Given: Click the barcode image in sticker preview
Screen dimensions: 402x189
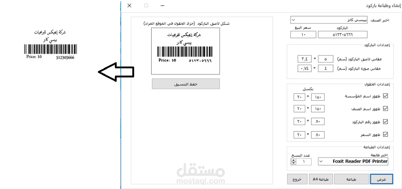Looking at the screenshot, I should [x=185, y=52].
